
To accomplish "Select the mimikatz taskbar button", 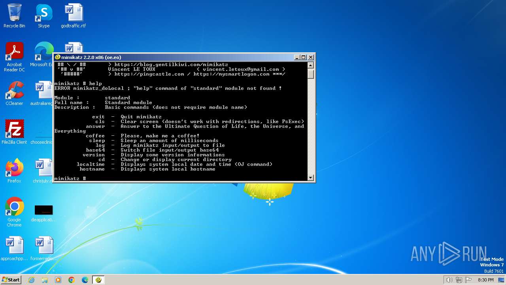I will [x=98, y=280].
